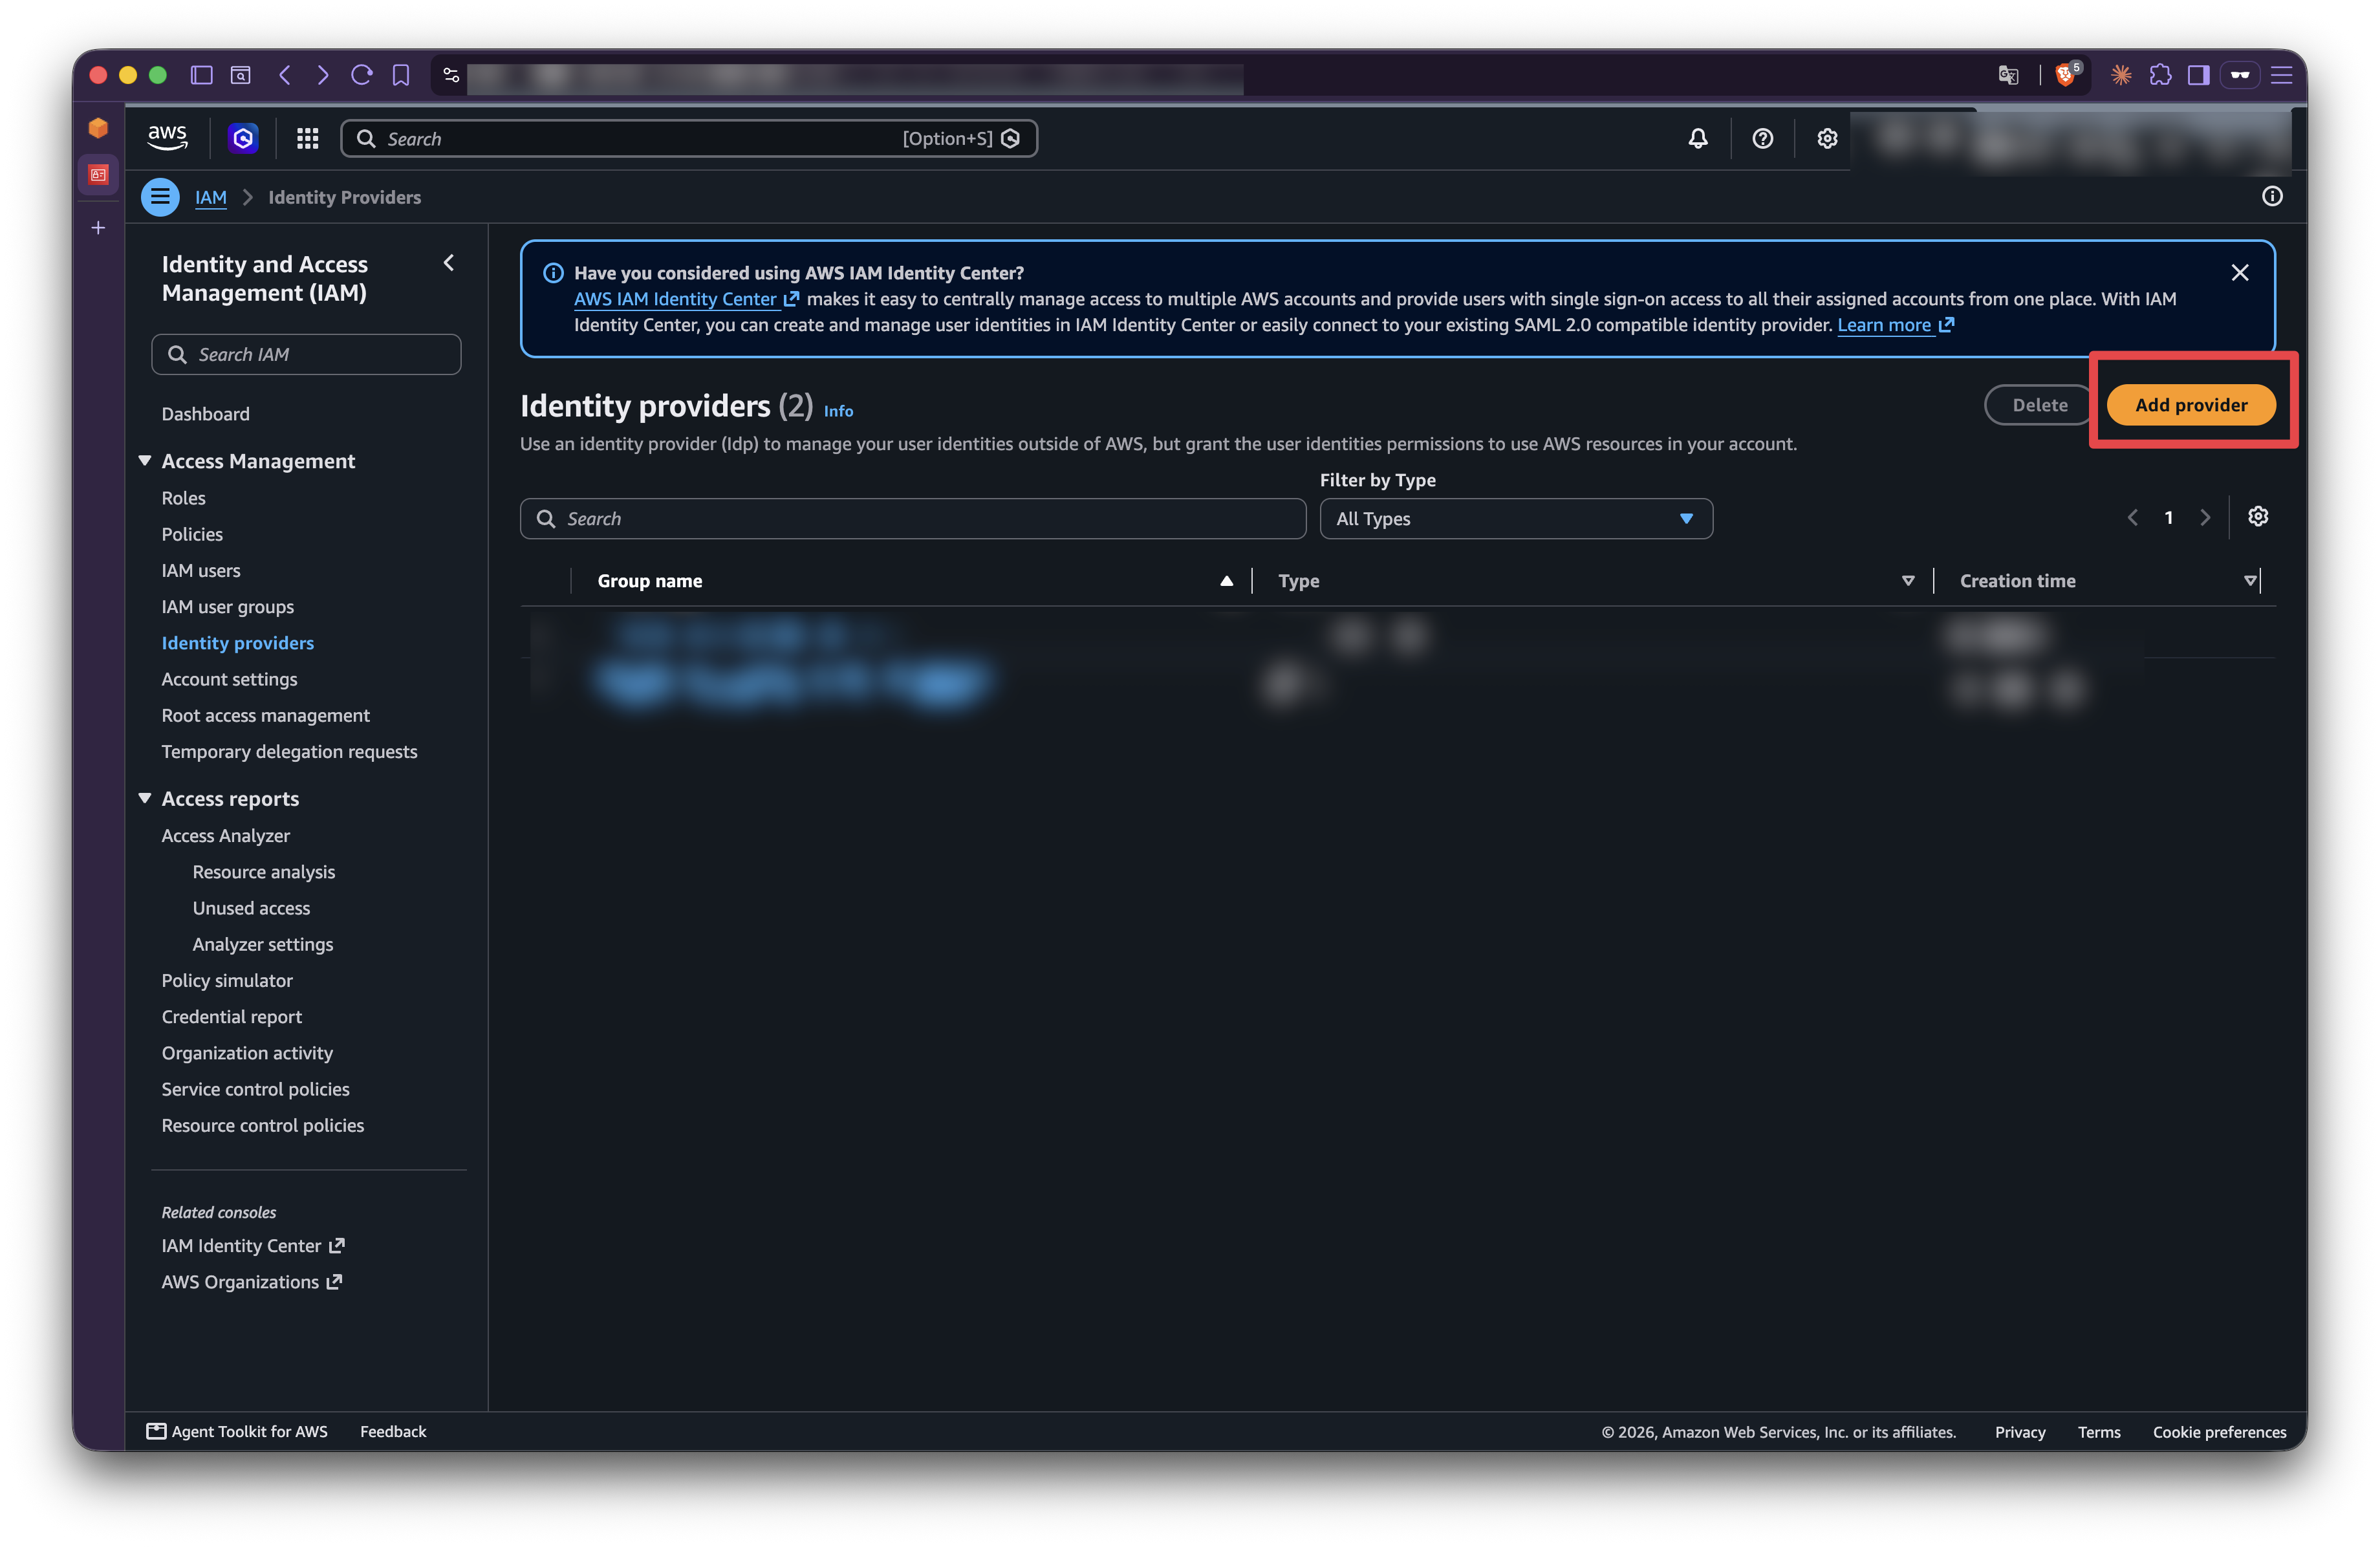Open the Agent Toolkit for AWS
The height and width of the screenshot is (1547, 2380).
(x=237, y=1431)
